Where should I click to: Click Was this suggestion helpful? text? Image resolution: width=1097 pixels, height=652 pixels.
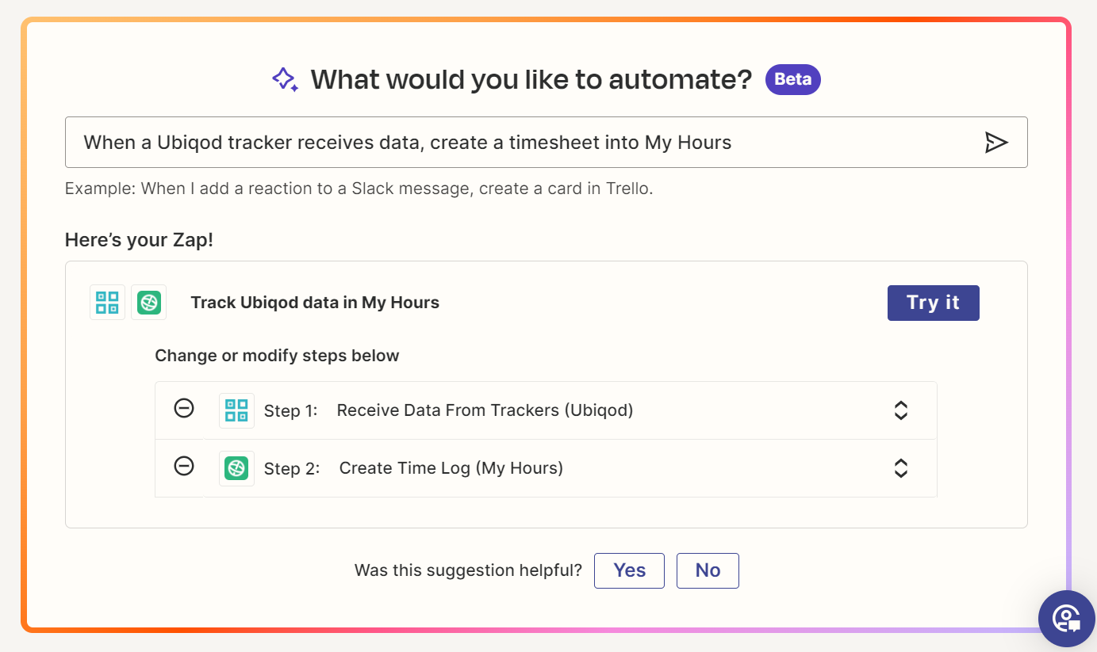(x=468, y=570)
